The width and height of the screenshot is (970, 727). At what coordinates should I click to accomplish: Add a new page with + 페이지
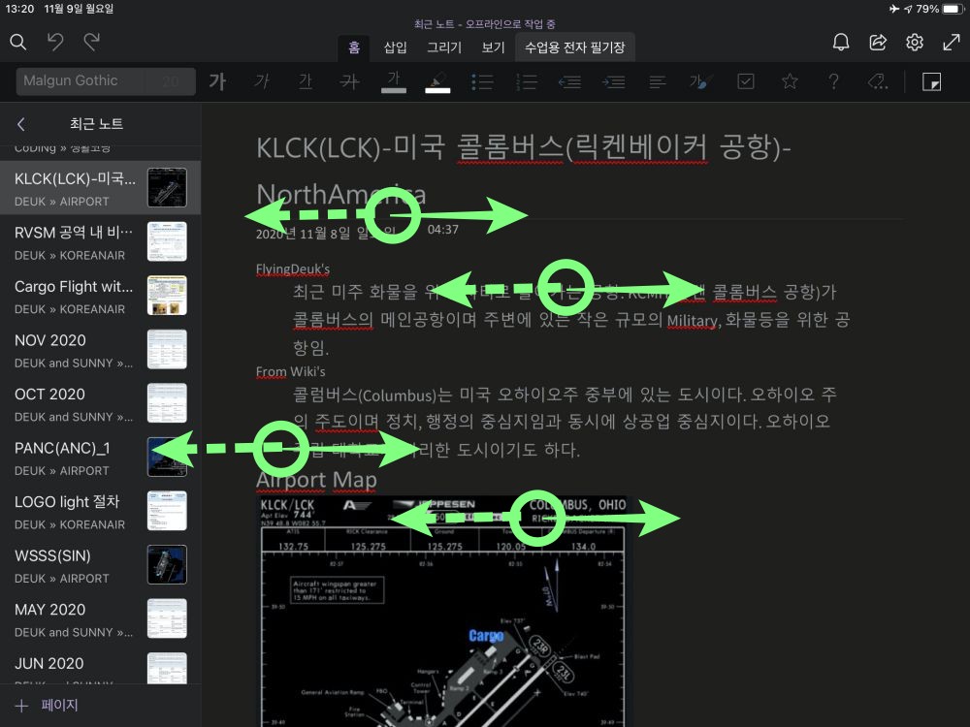tap(47, 706)
